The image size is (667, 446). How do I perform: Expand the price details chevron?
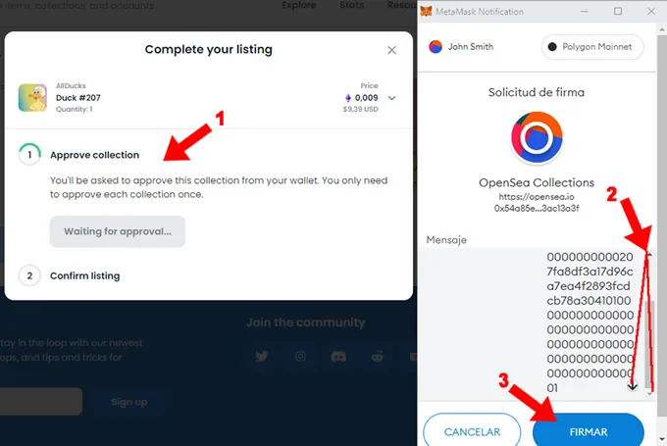coord(391,98)
